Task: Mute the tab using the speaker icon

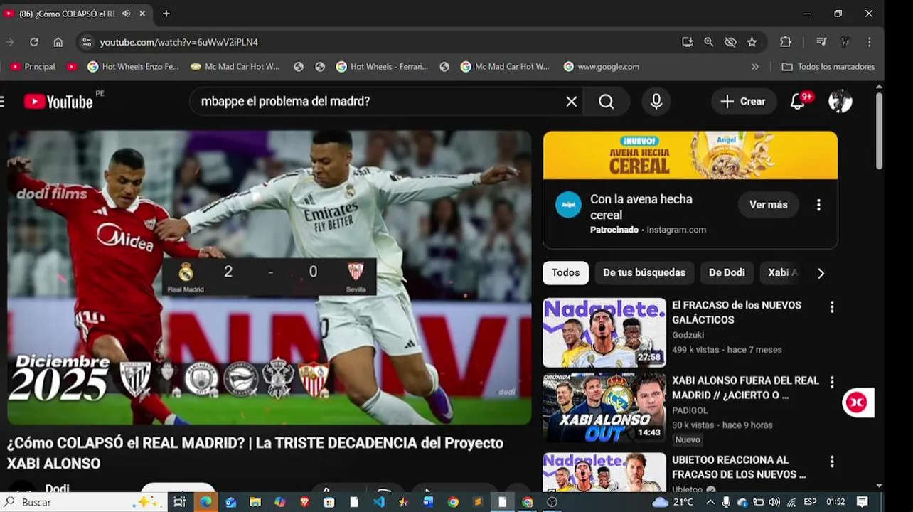Action: 126,14
